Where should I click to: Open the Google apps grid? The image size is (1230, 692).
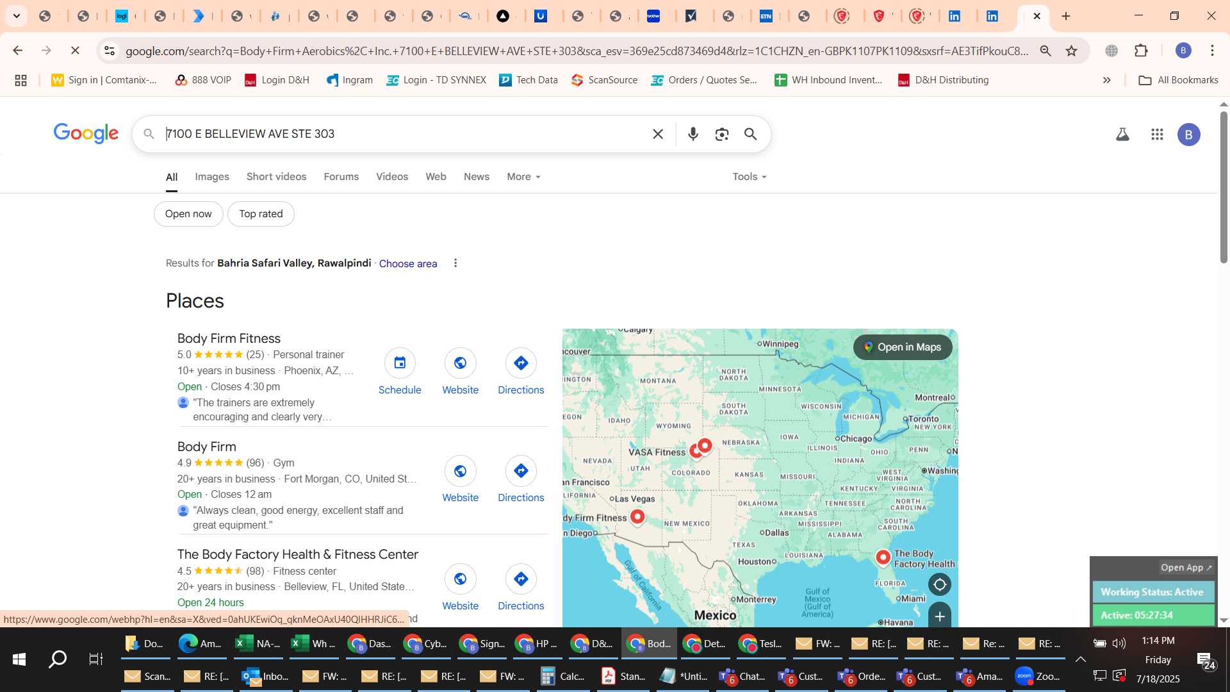1157,135
